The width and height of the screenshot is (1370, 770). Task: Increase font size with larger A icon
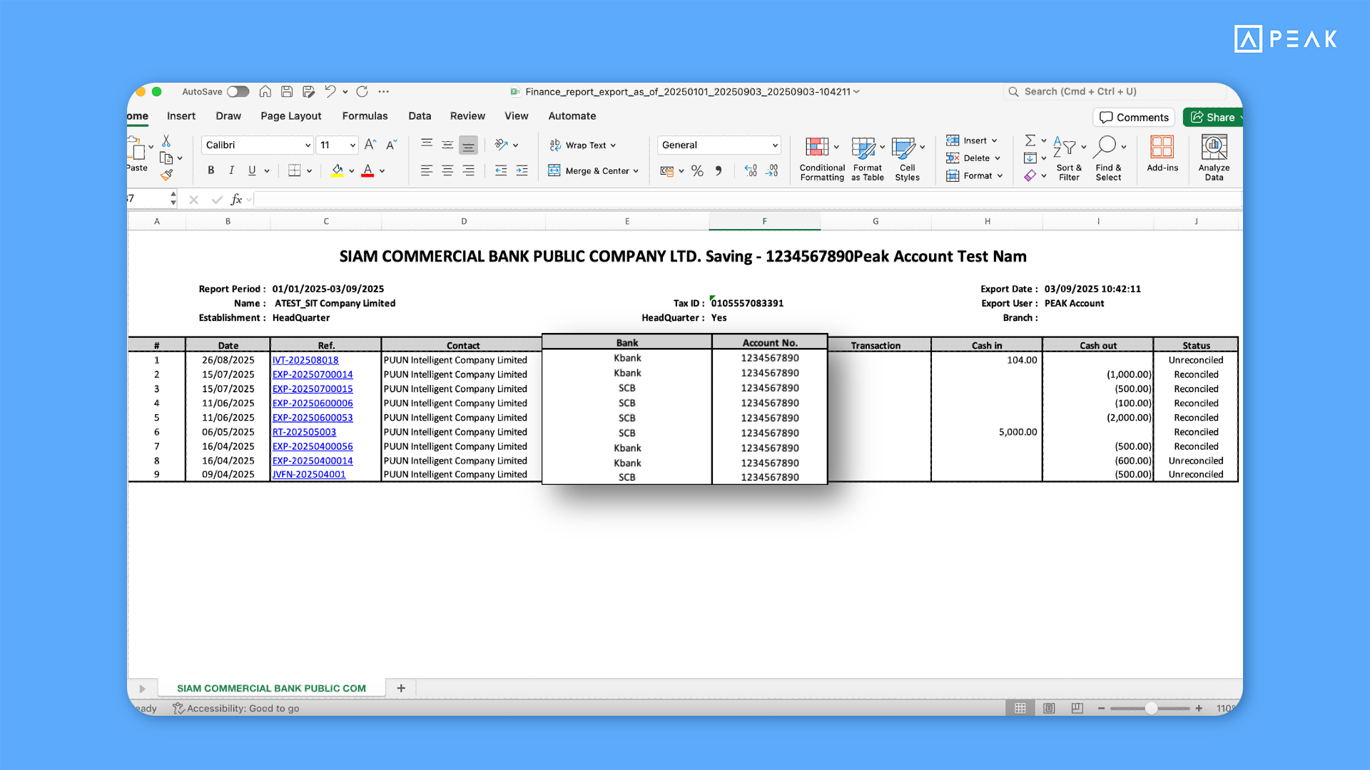click(370, 145)
